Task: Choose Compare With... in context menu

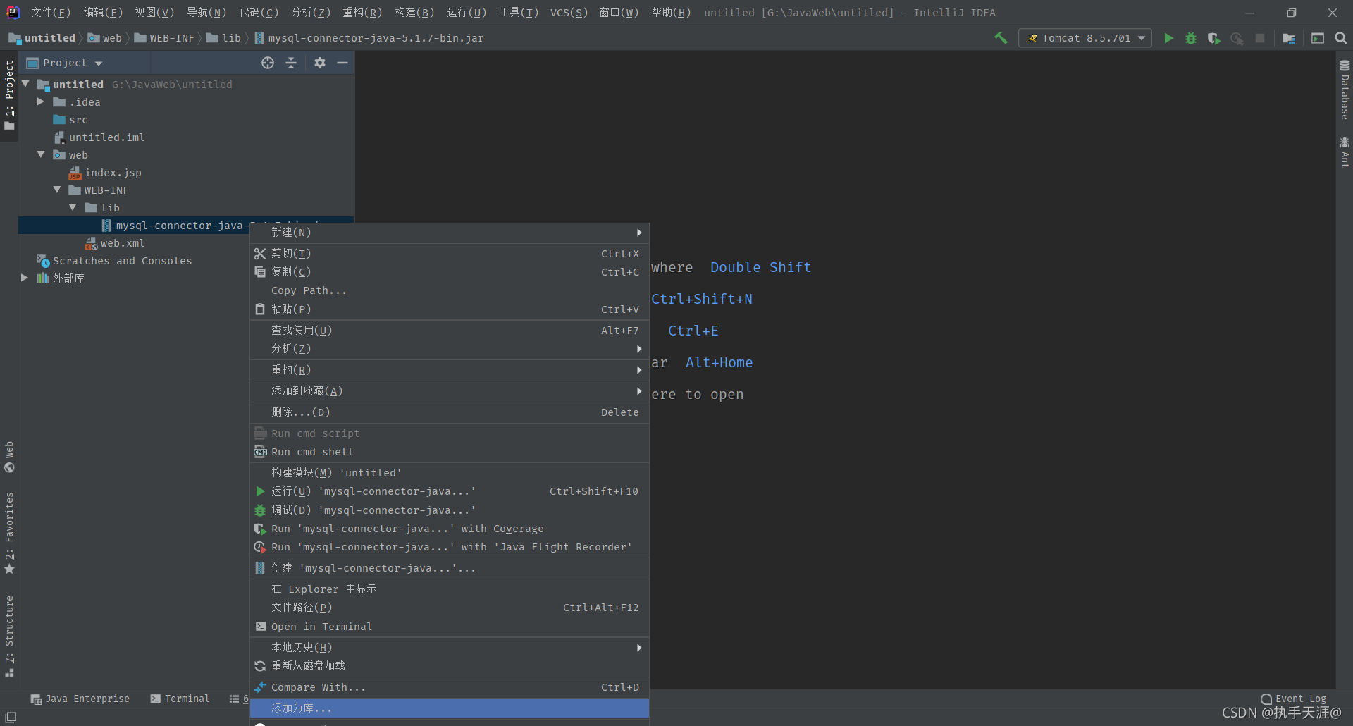Action: coord(450,687)
